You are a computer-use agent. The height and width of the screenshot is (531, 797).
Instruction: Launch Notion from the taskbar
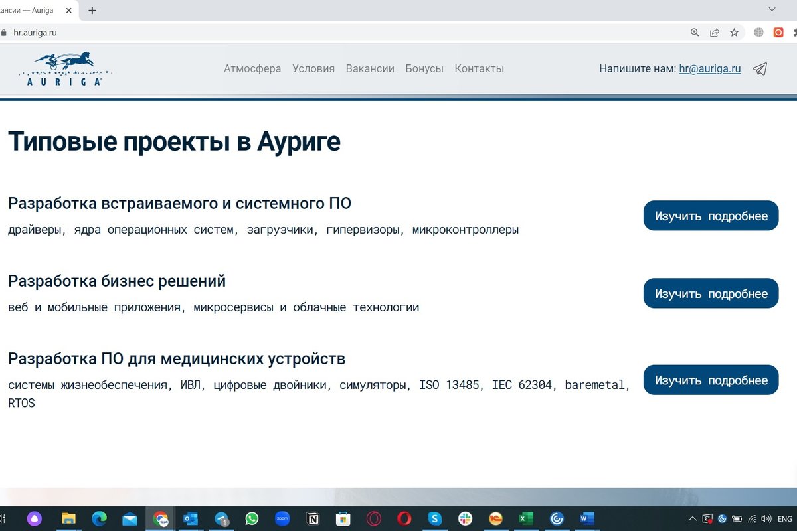pos(312,519)
